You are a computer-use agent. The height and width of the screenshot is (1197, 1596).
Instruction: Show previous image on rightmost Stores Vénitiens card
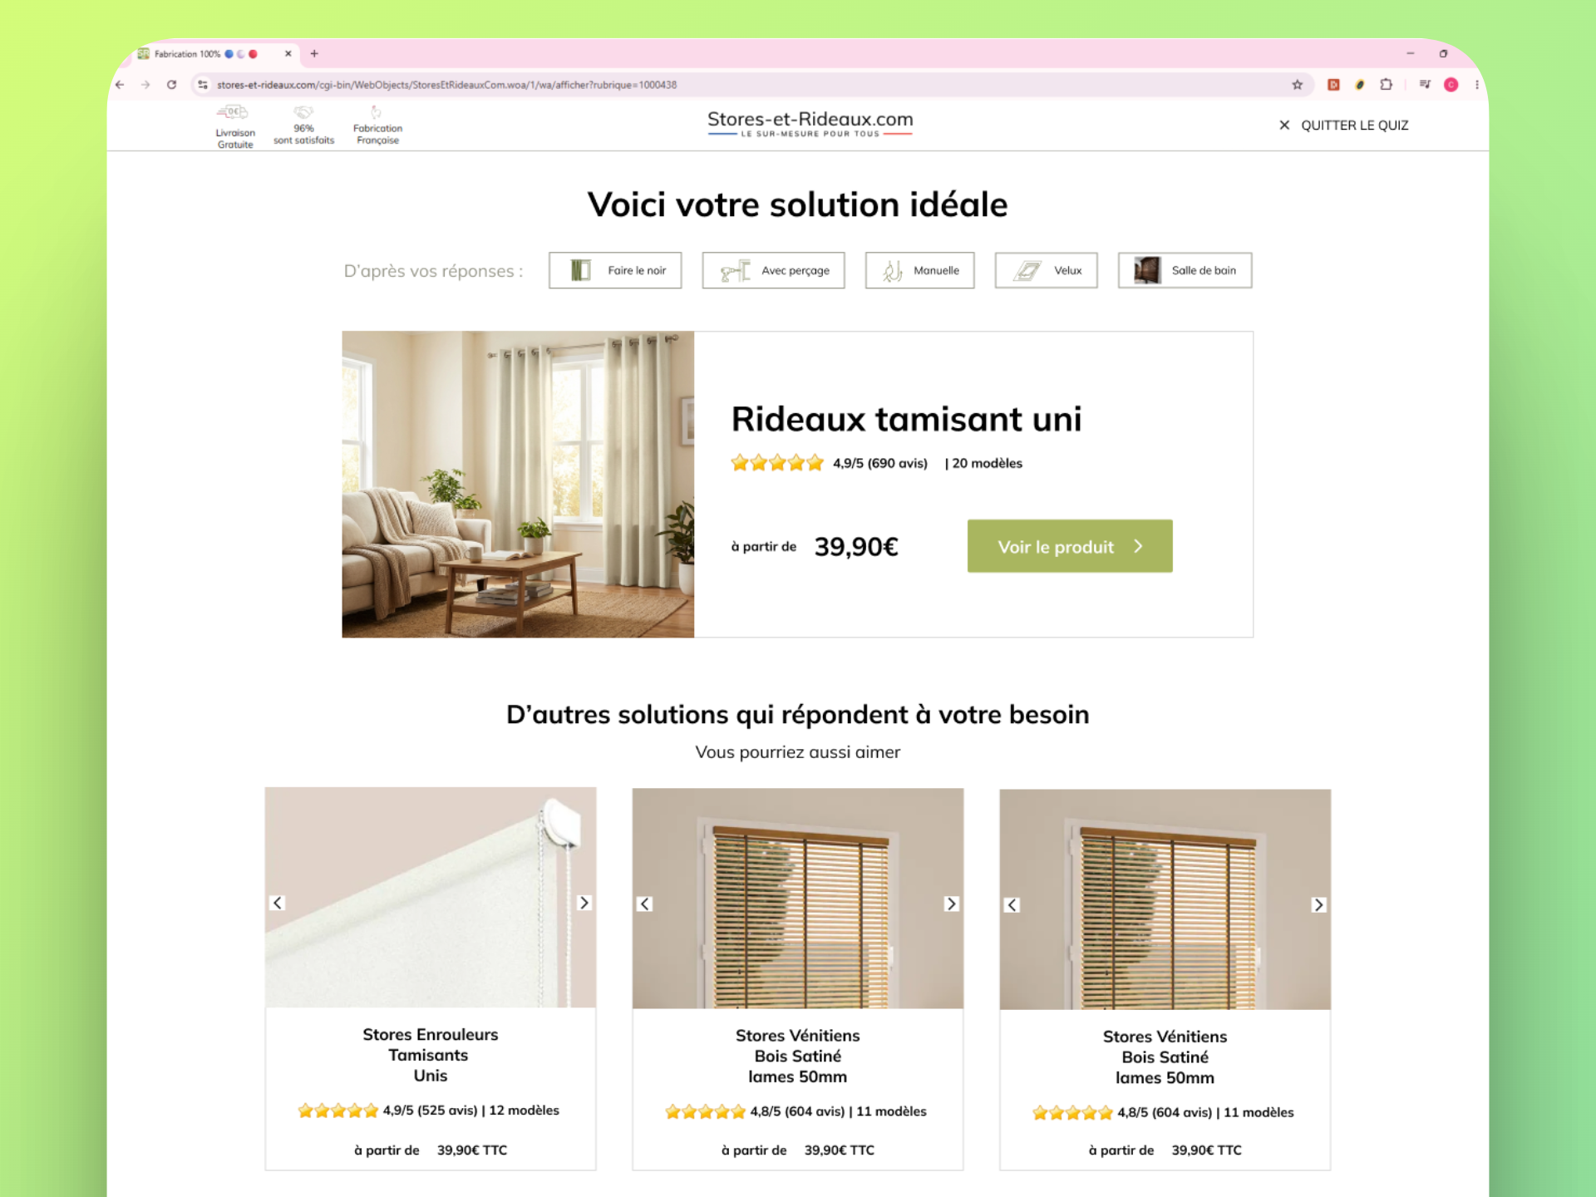pos(1012,905)
